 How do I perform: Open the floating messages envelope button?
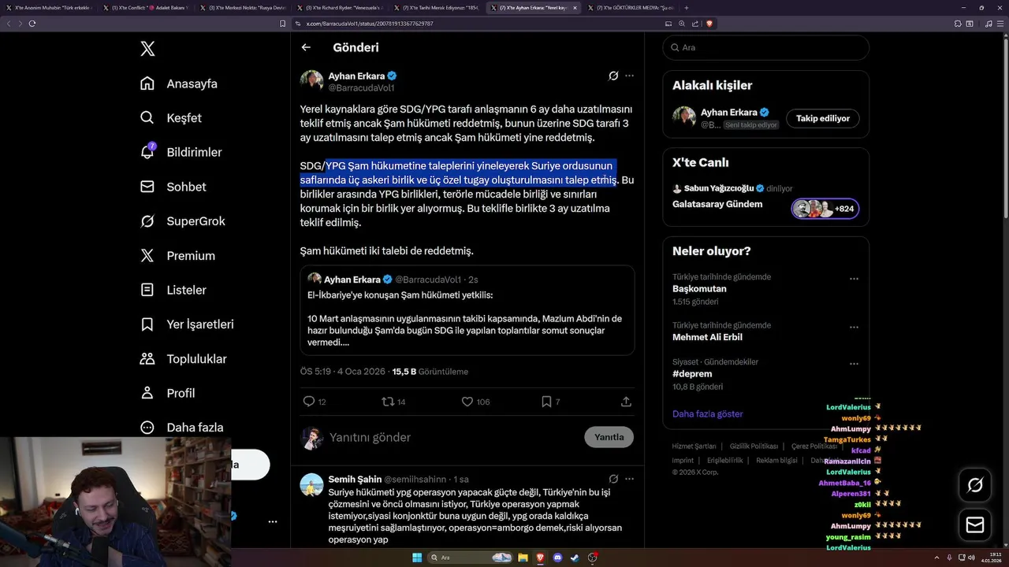point(975,524)
